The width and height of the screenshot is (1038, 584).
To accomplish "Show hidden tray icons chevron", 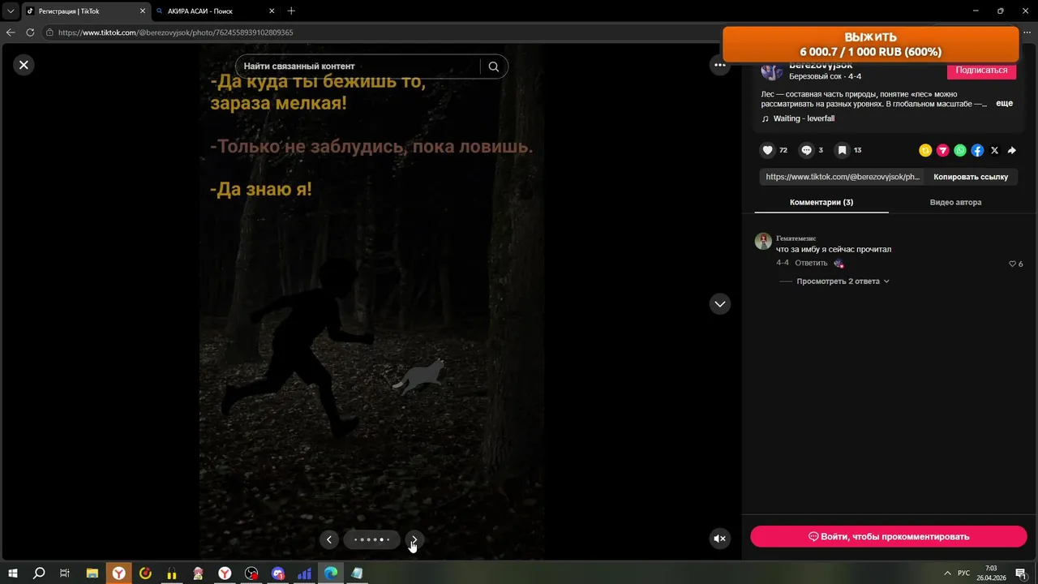I will (x=946, y=573).
